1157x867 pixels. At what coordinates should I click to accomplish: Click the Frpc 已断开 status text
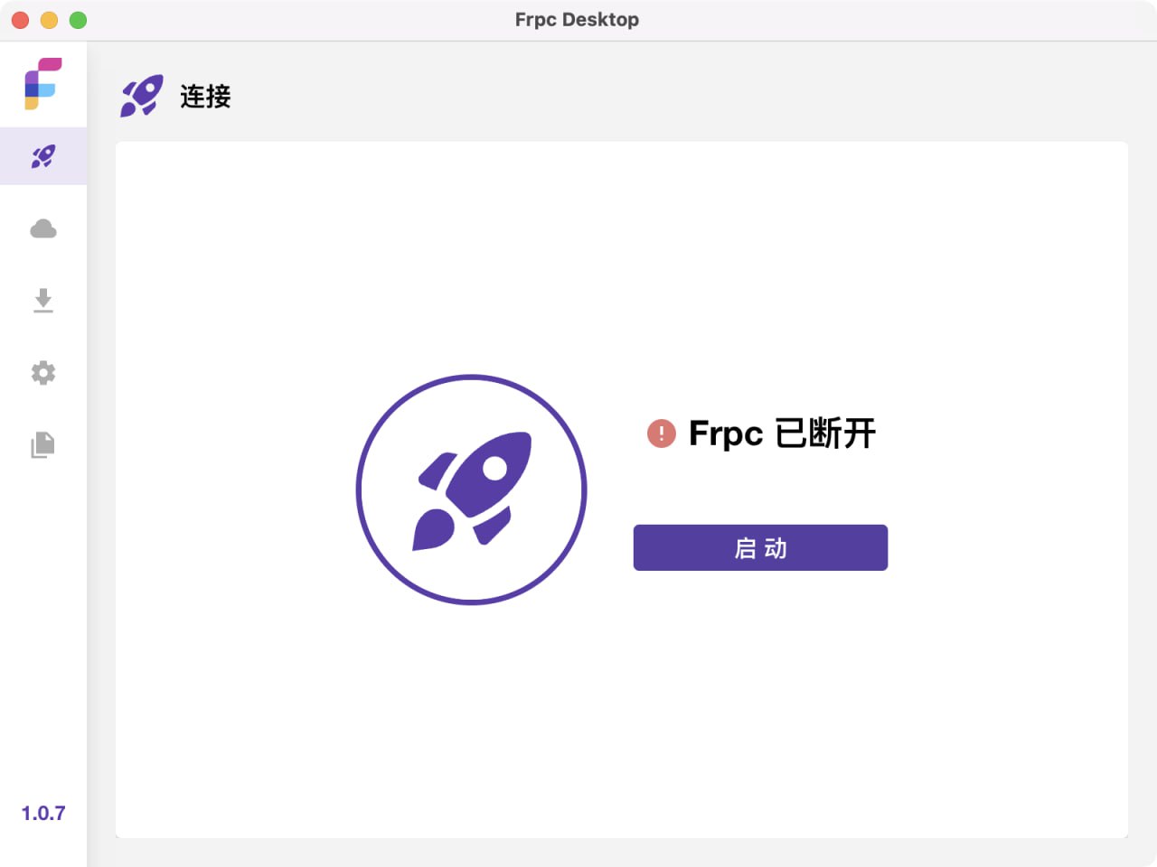[x=781, y=433]
